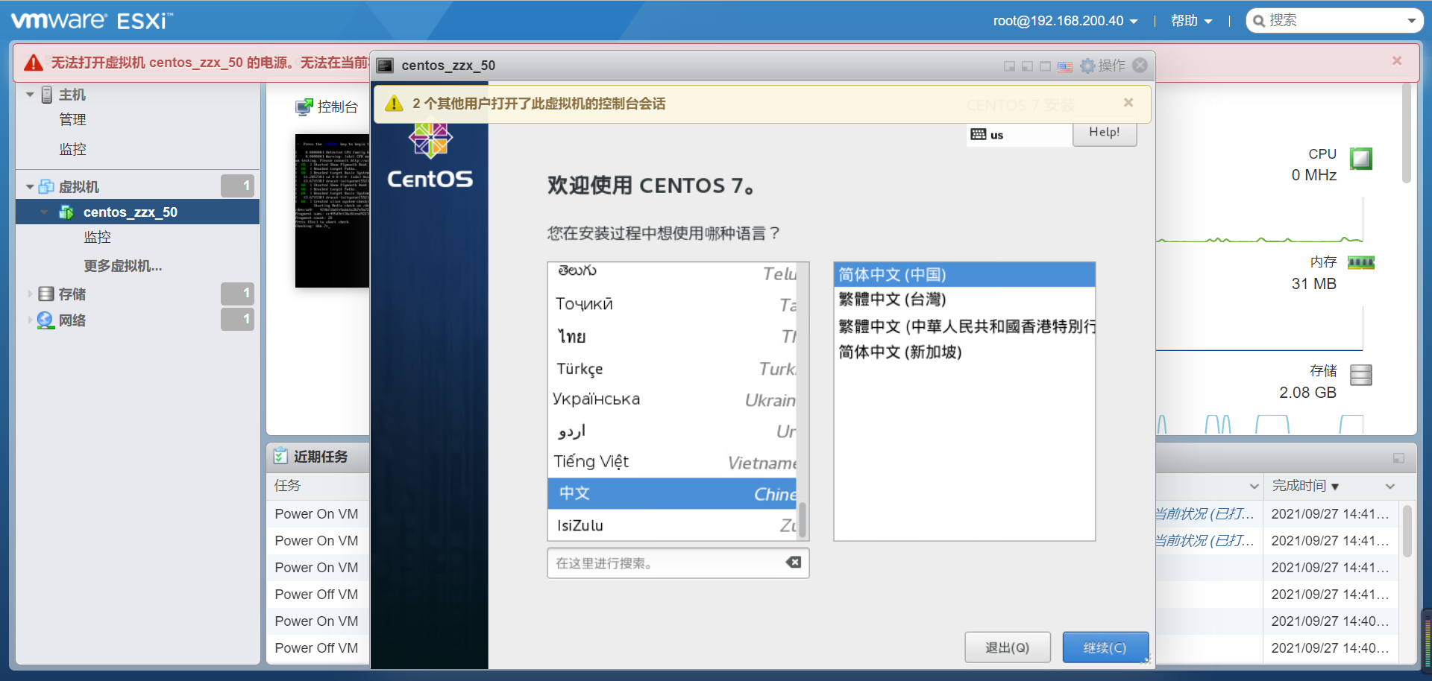Select 繁體中文 (台灣) locale

pyautogui.click(x=964, y=300)
